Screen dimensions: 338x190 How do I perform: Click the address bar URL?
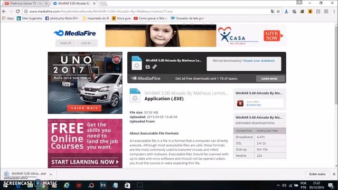101,12
